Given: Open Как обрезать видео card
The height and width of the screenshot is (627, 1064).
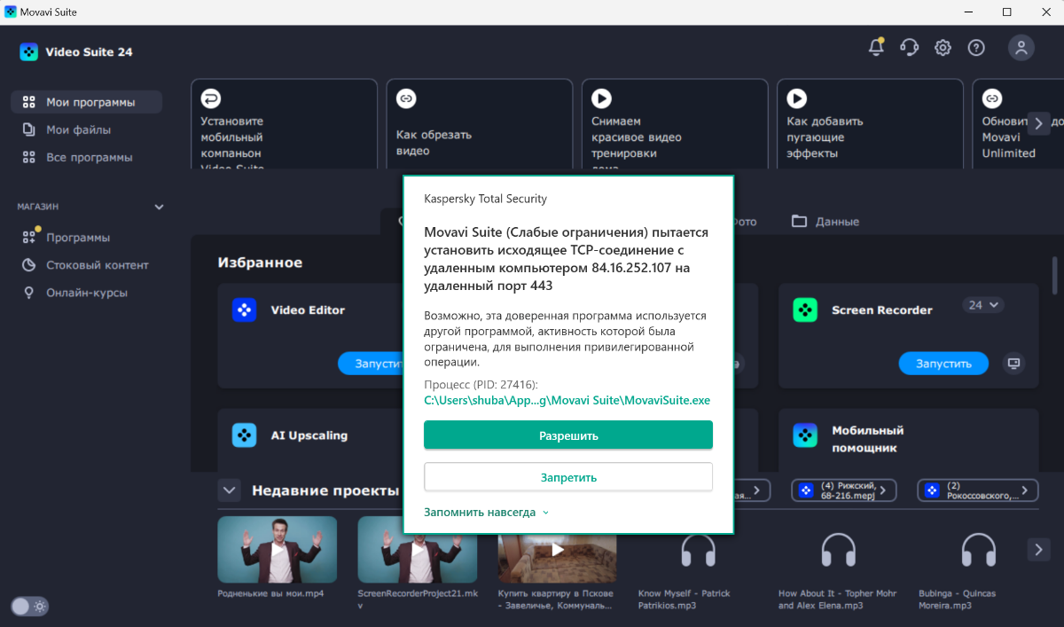Looking at the screenshot, I should pyautogui.click(x=480, y=123).
